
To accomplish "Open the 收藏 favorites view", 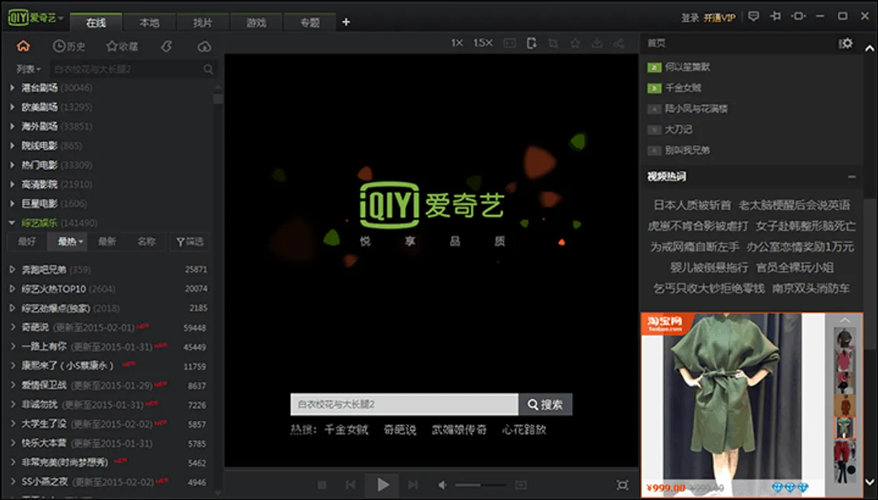I will [x=122, y=47].
